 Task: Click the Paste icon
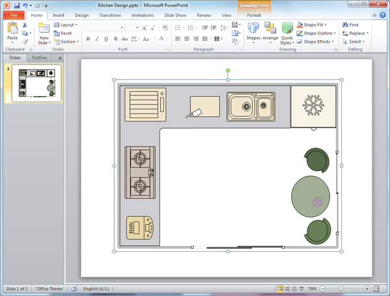tap(12, 30)
